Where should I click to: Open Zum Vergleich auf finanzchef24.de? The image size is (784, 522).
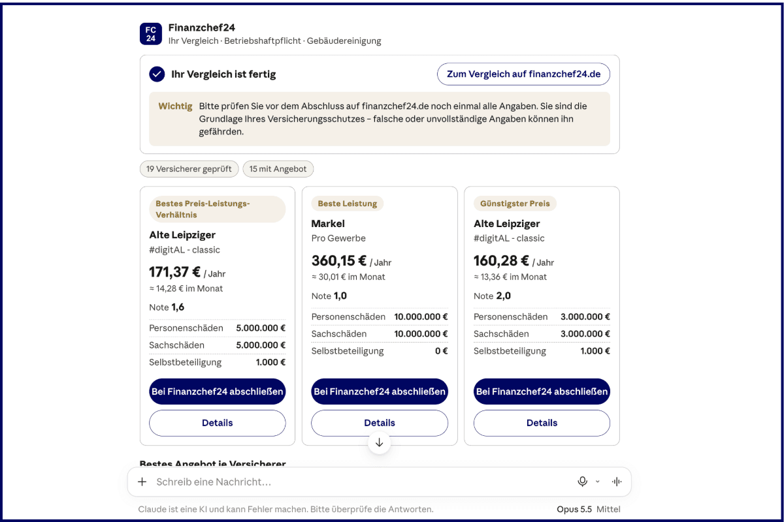click(523, 74)
